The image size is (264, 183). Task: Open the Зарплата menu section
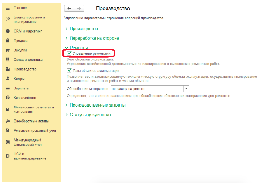tap(21, 88)
